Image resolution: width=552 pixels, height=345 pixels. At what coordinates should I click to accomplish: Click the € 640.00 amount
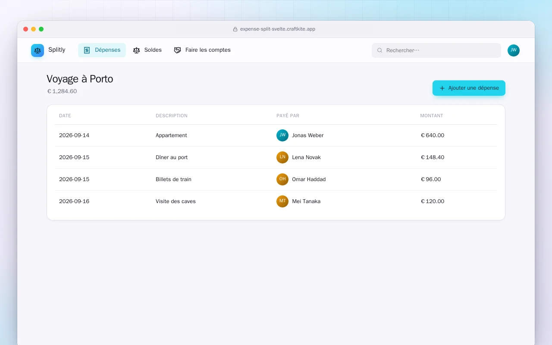click(x=433, y=135)
